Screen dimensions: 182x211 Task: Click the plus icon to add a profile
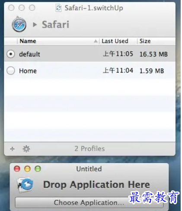pos(13,149)
